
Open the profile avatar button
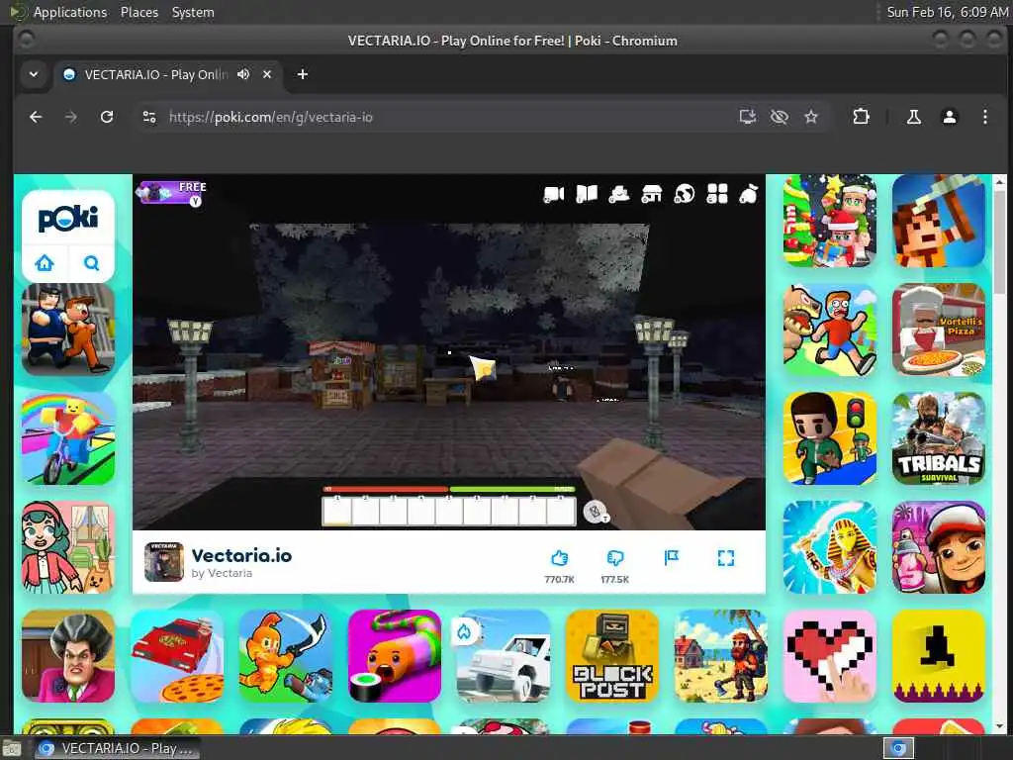[949, 117]
